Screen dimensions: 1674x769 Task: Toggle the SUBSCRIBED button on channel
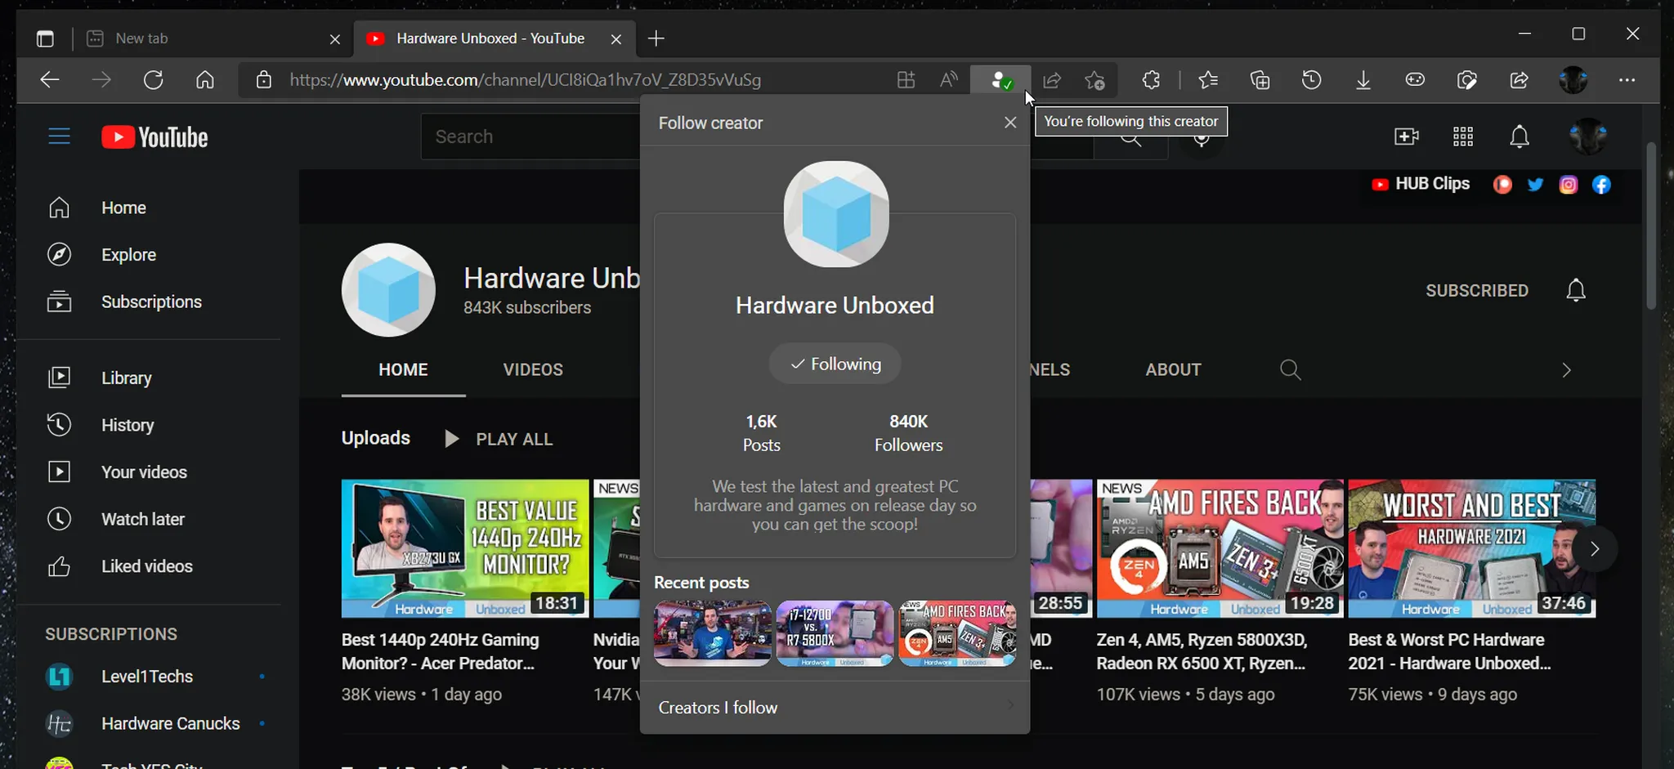[1476, 291]
